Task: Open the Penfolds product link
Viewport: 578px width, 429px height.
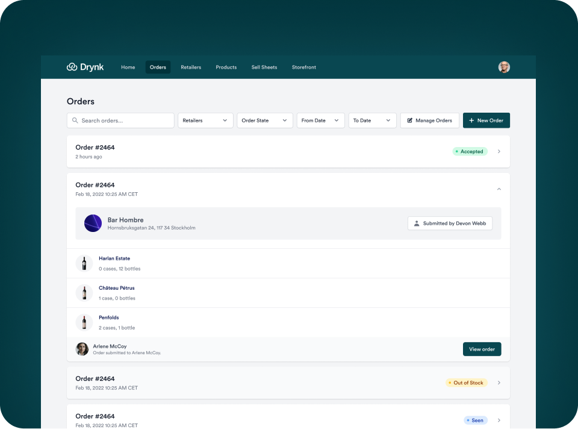Action: [109, 318]
